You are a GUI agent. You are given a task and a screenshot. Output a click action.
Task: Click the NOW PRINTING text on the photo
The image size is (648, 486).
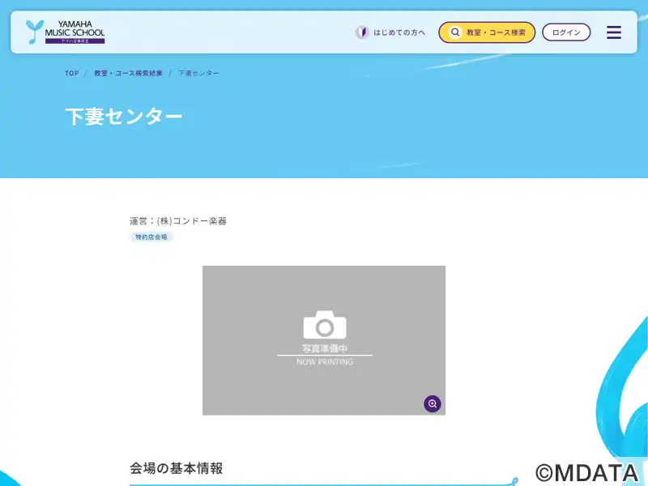click(x=324, y=362)
